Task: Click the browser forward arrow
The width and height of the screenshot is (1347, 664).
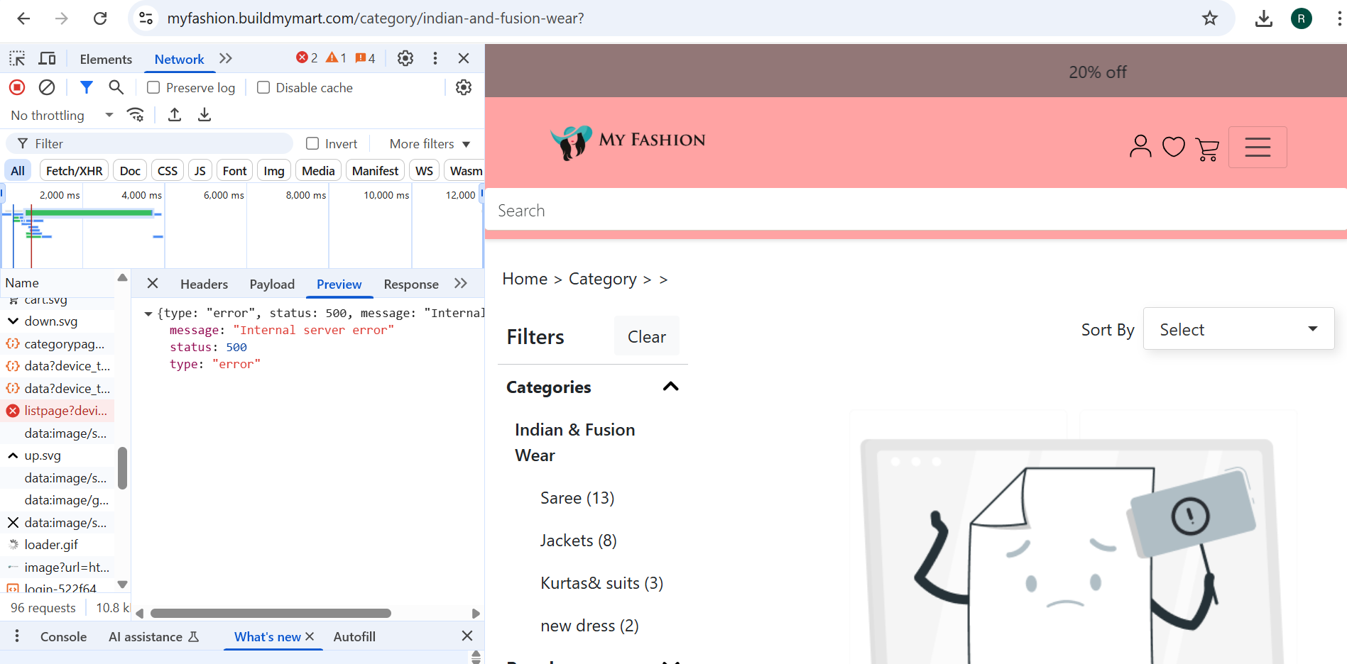Action: tap(62, 18)
